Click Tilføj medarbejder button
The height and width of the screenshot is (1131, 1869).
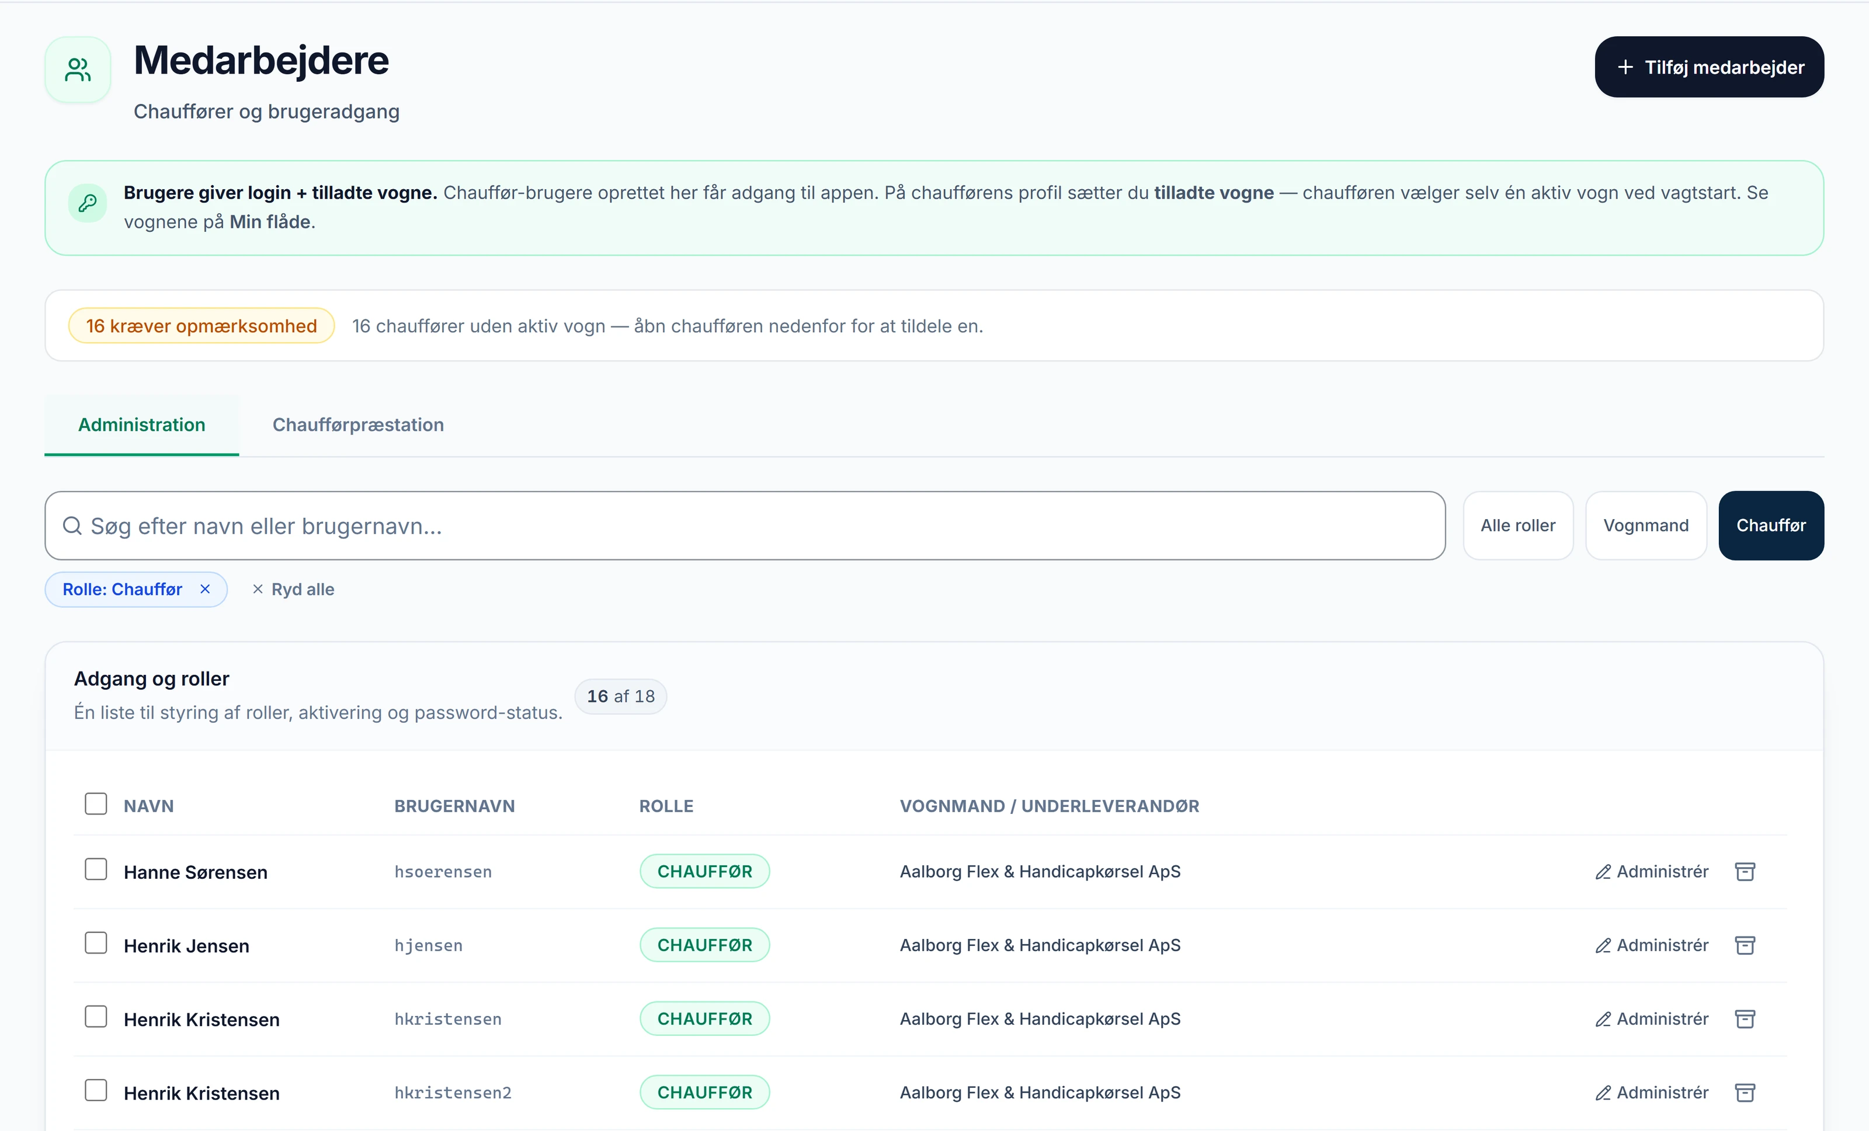click(x=1709, y=67)
